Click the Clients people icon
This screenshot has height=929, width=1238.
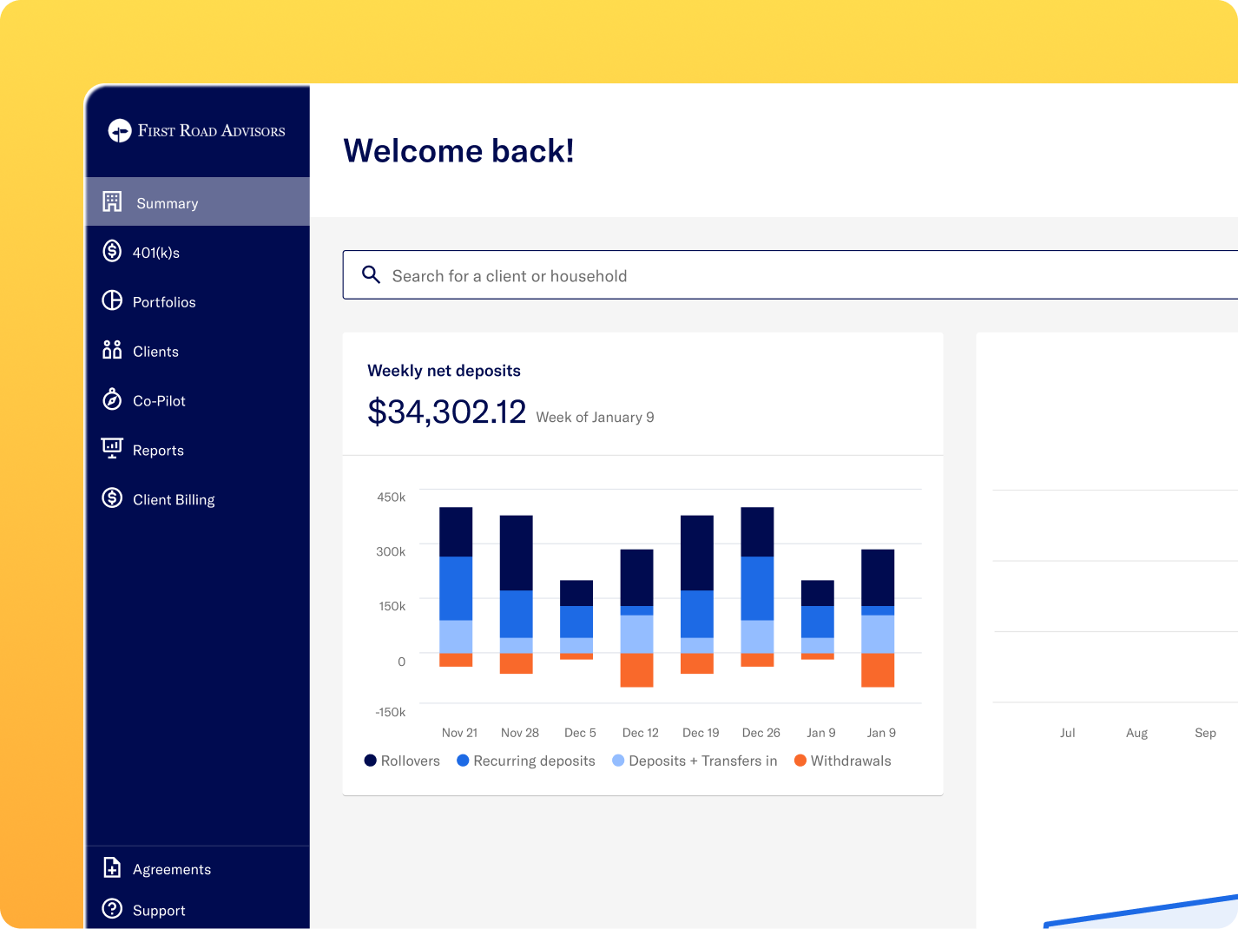(112, 350)
